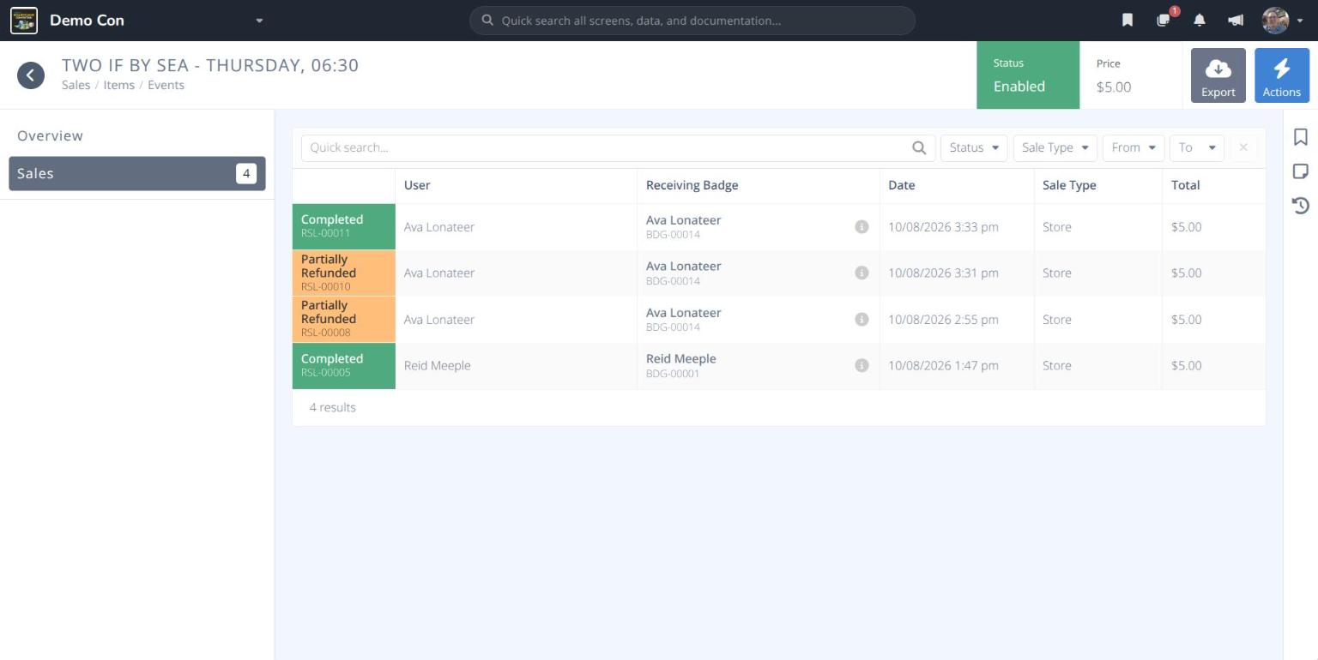Clear filters with the X button
Viewport: 1318px width, 660px height.
coord(1243,147)
